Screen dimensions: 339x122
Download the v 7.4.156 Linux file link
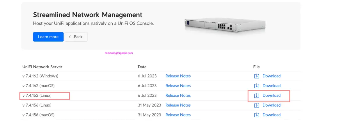point(271,105)
